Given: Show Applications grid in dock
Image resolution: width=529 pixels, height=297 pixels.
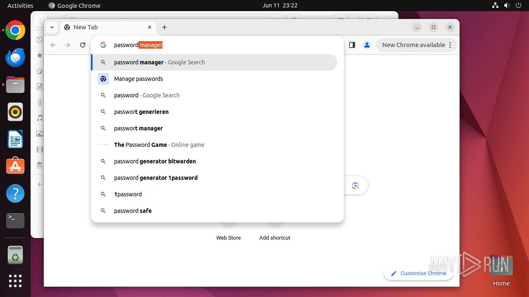Looking at the screenshot, I should click(x=15, y=281).
